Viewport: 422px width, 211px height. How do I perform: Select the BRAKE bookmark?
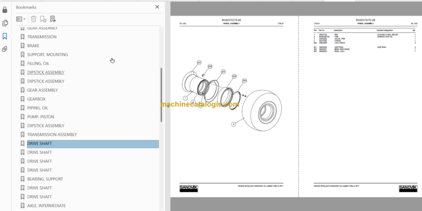coord(33,46)
